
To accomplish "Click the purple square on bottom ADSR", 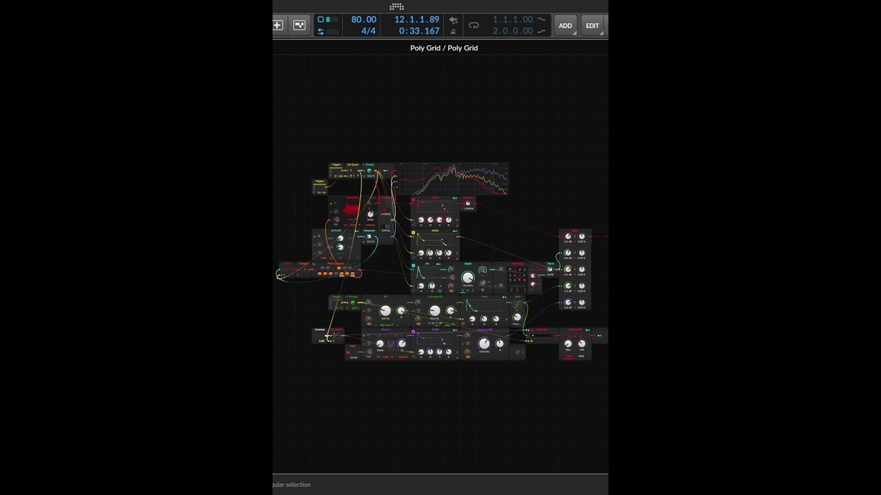I will coord(413,331).
